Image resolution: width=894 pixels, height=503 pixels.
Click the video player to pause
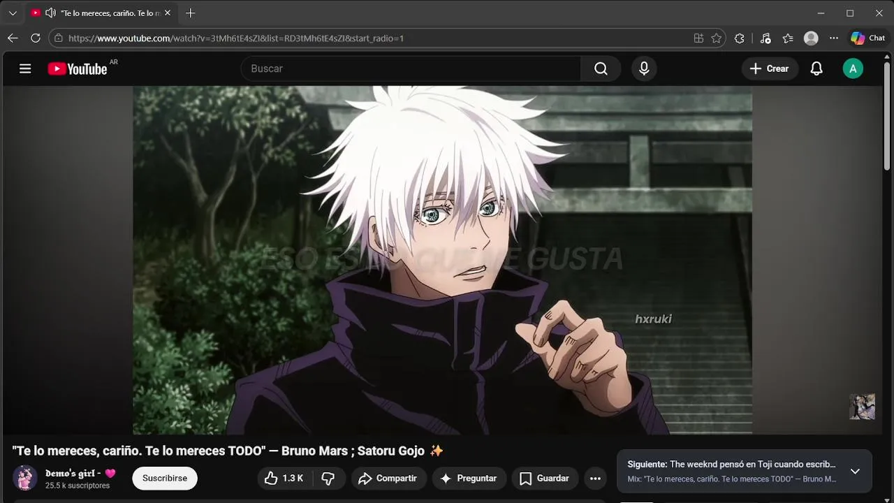(x=443, y=260)
